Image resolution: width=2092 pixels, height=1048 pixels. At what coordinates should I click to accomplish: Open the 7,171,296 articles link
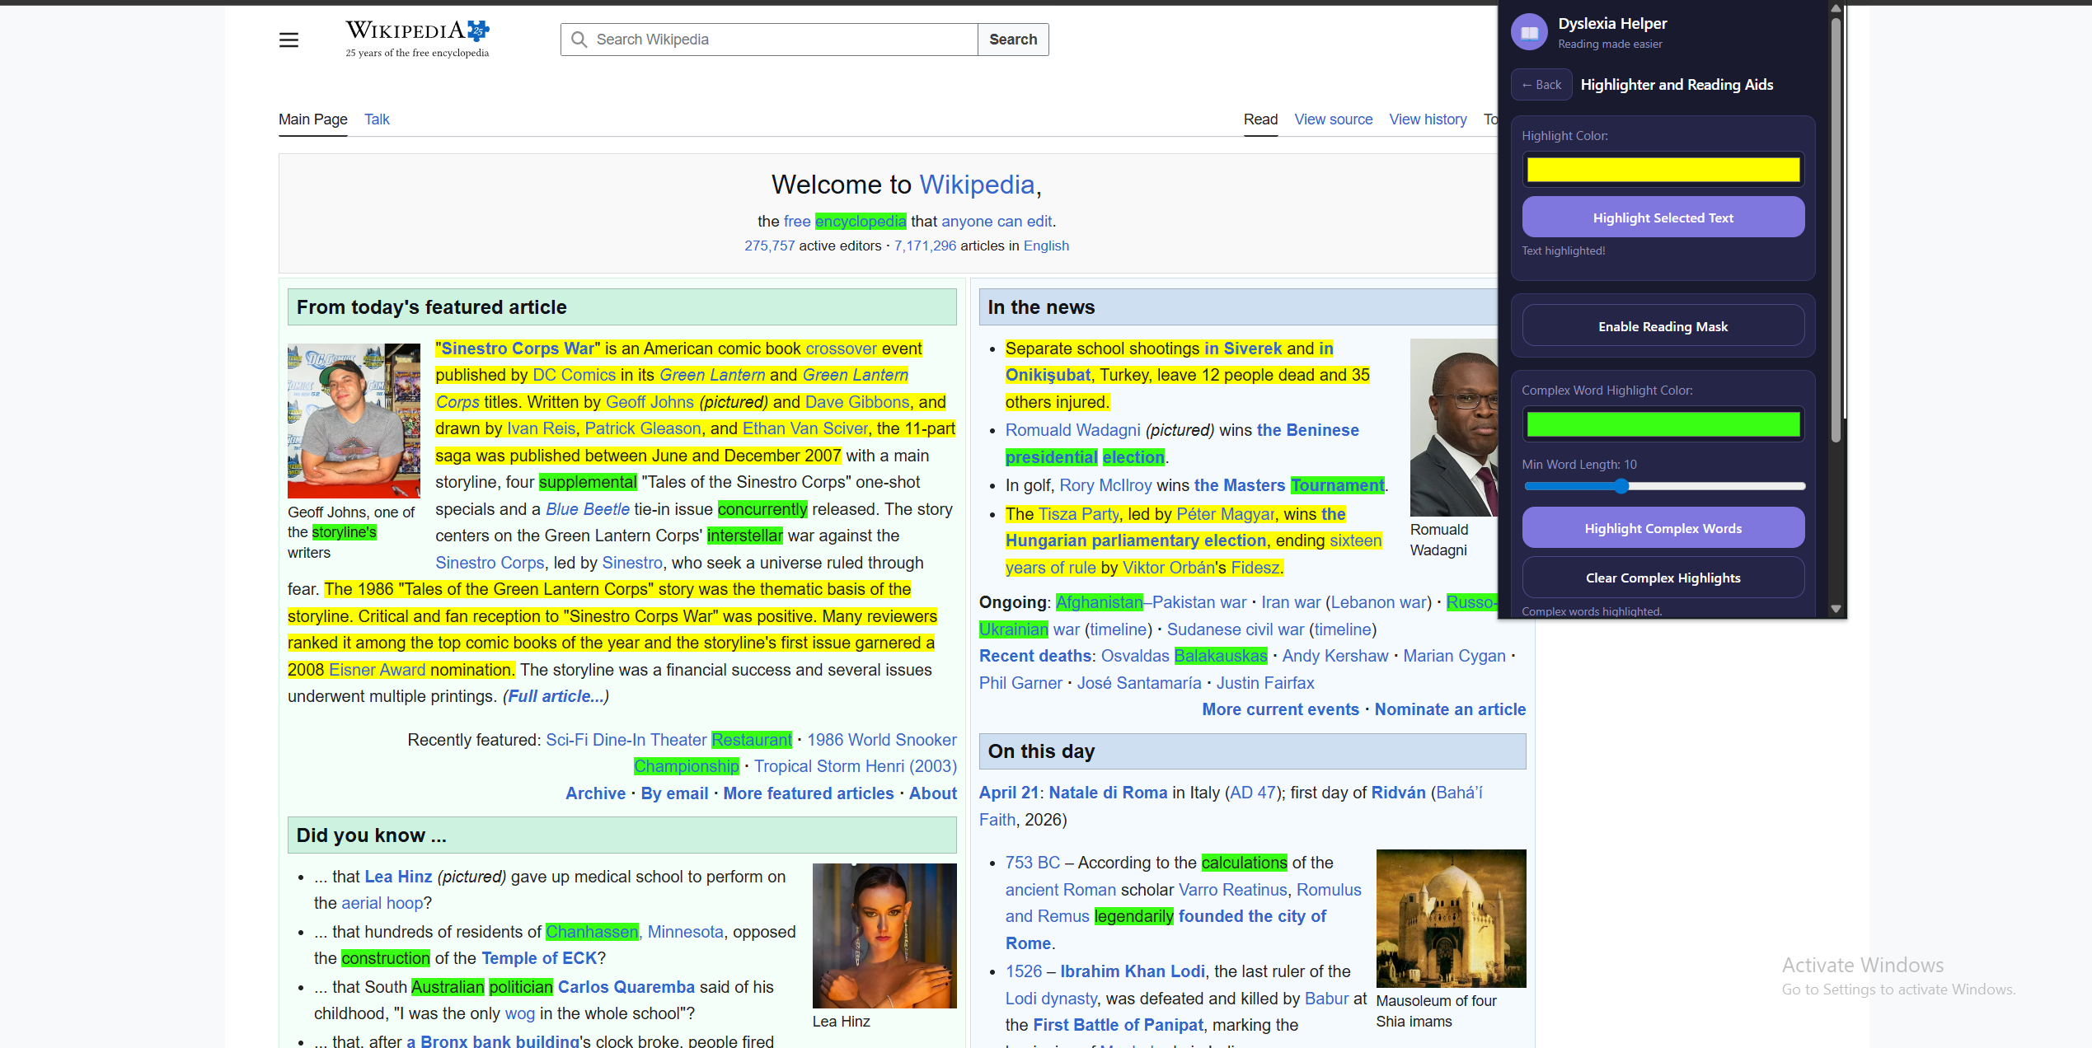point(925,246)
